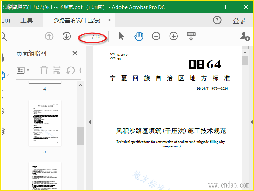
Task: Collapse the navigation pane with left arrow
Action: point(90,122)
